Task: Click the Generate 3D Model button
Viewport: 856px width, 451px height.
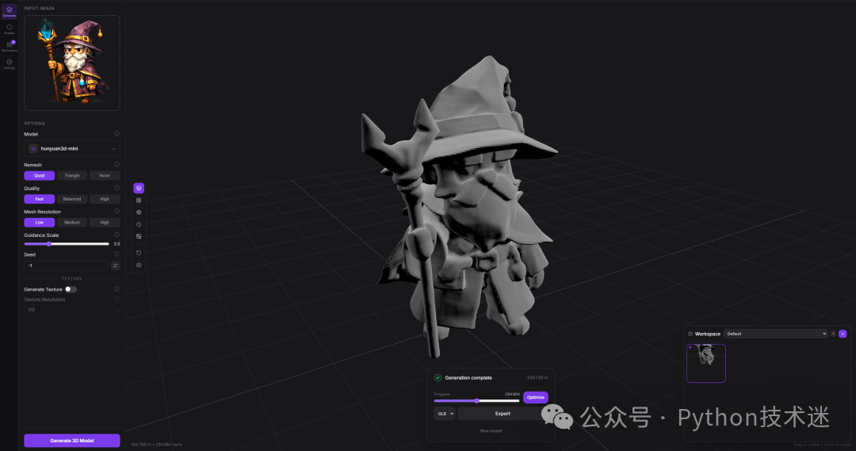Action: 72,441
